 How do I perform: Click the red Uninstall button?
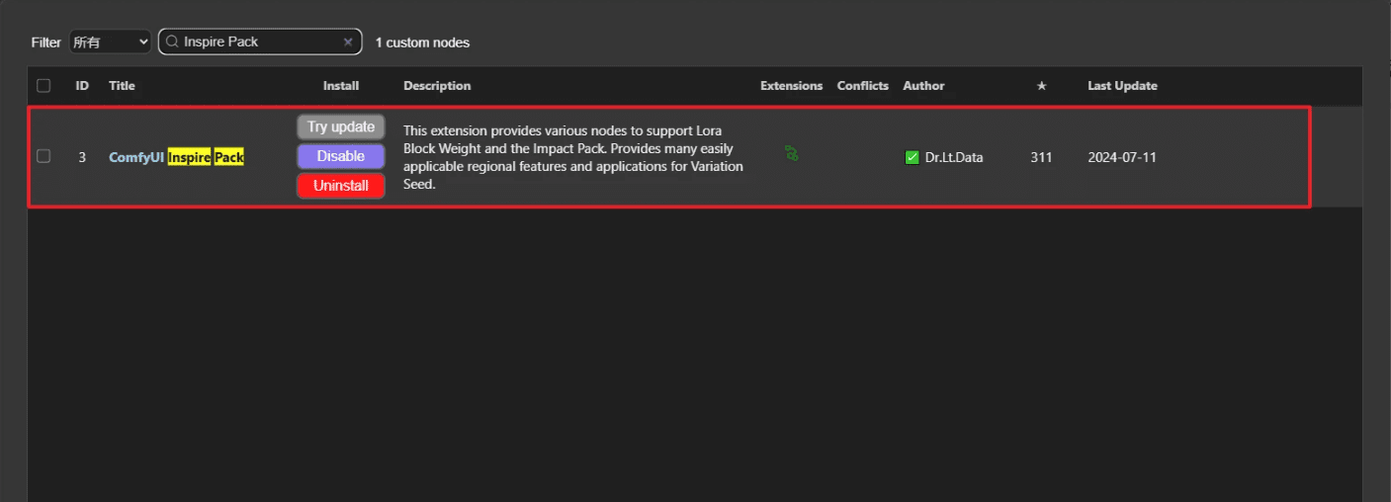pos(341,186)
